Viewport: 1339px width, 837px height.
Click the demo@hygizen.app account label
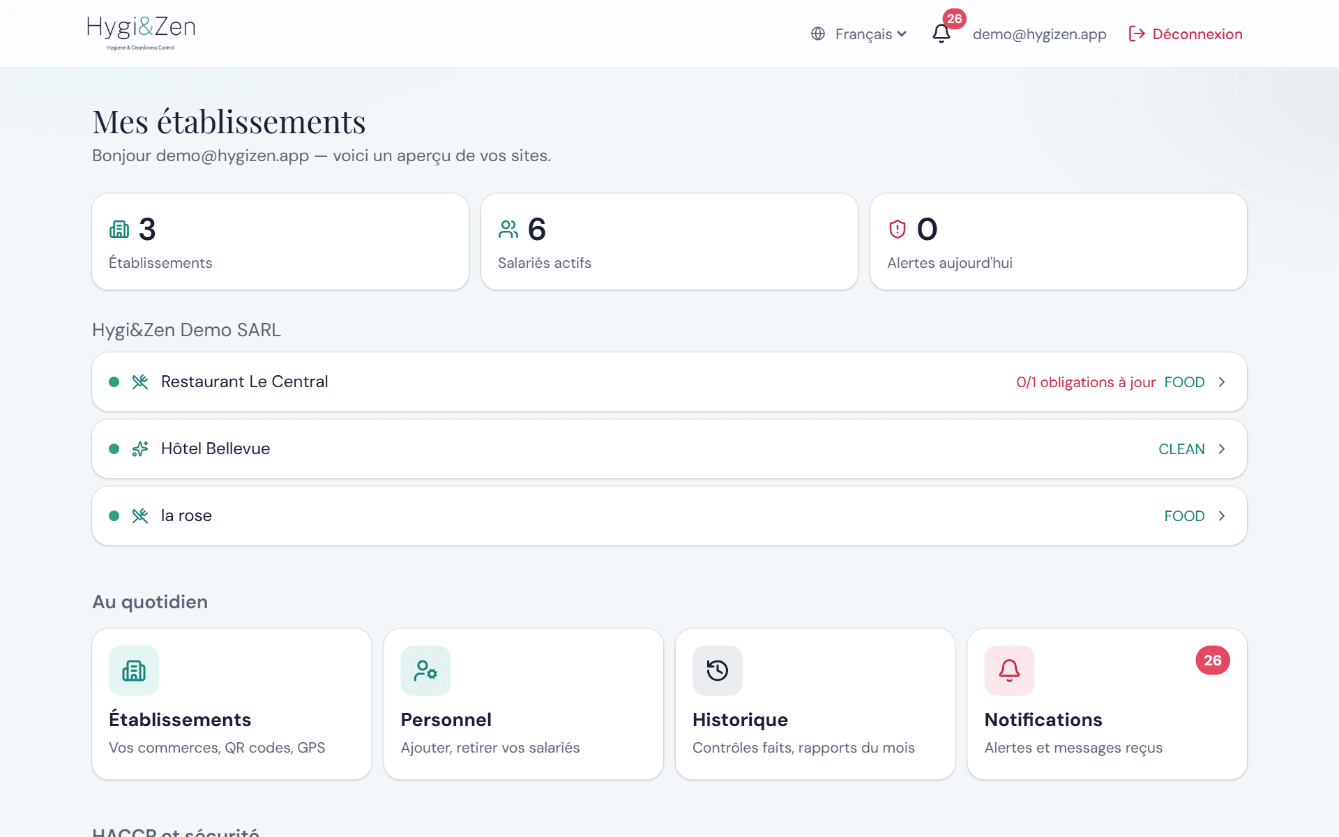pos(1039,33)
